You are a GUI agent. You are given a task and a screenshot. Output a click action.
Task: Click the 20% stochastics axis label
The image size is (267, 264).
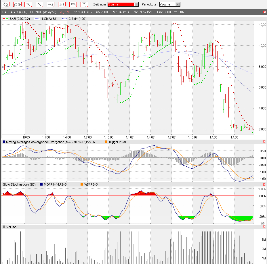(262, 217)
